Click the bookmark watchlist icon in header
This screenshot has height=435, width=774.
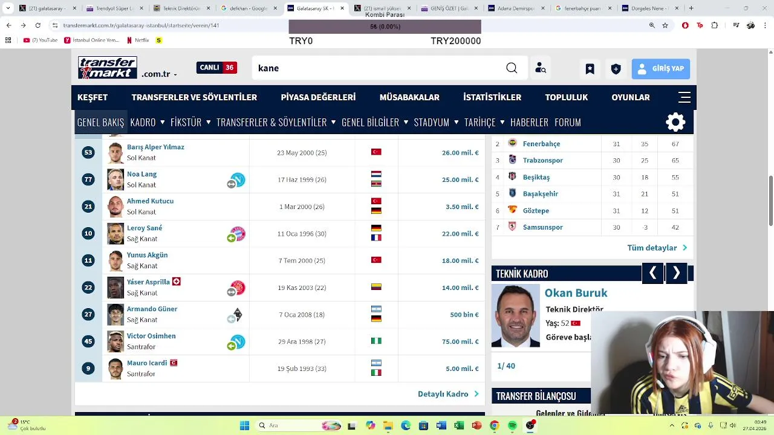click(x=590, y=69)
